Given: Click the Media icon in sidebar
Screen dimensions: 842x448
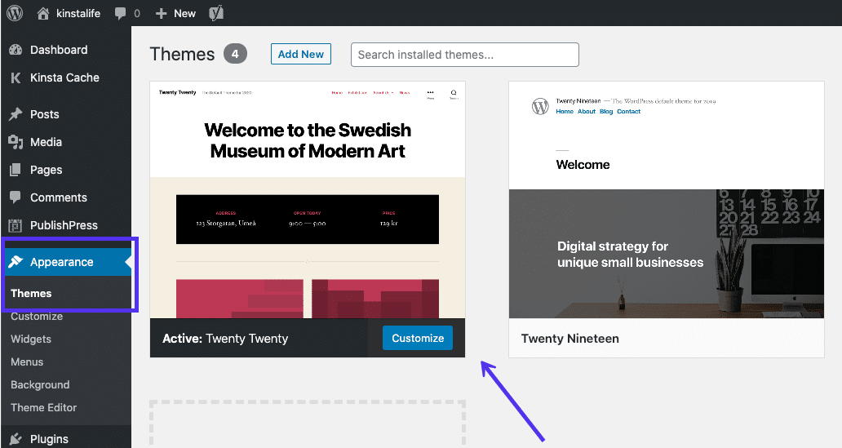Looking at the screenshot, I should [x=16, y=142].
